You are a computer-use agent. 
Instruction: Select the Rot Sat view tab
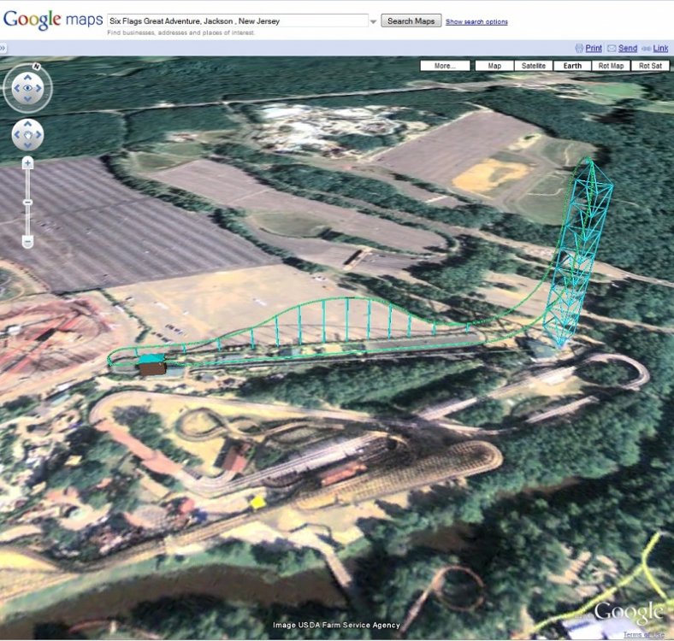(650, 66)
